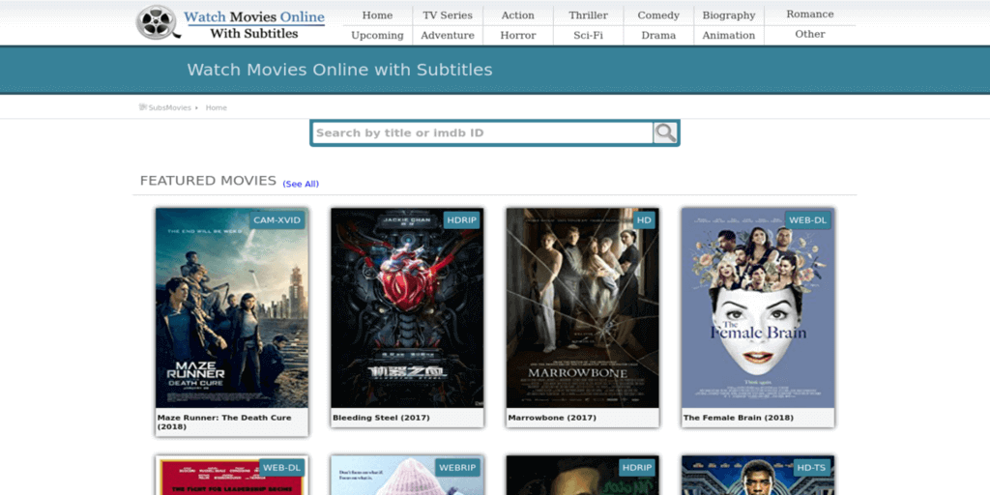
Task: Click the HD-TS badge in second row
Action: click(x=812, y=467)
